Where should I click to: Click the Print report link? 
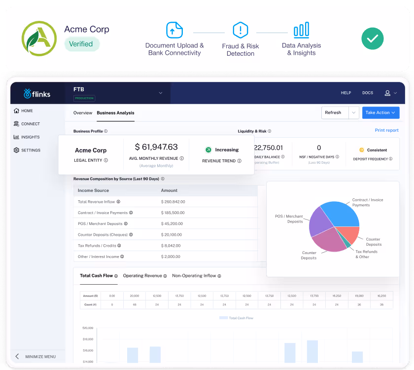coord(386,130)
